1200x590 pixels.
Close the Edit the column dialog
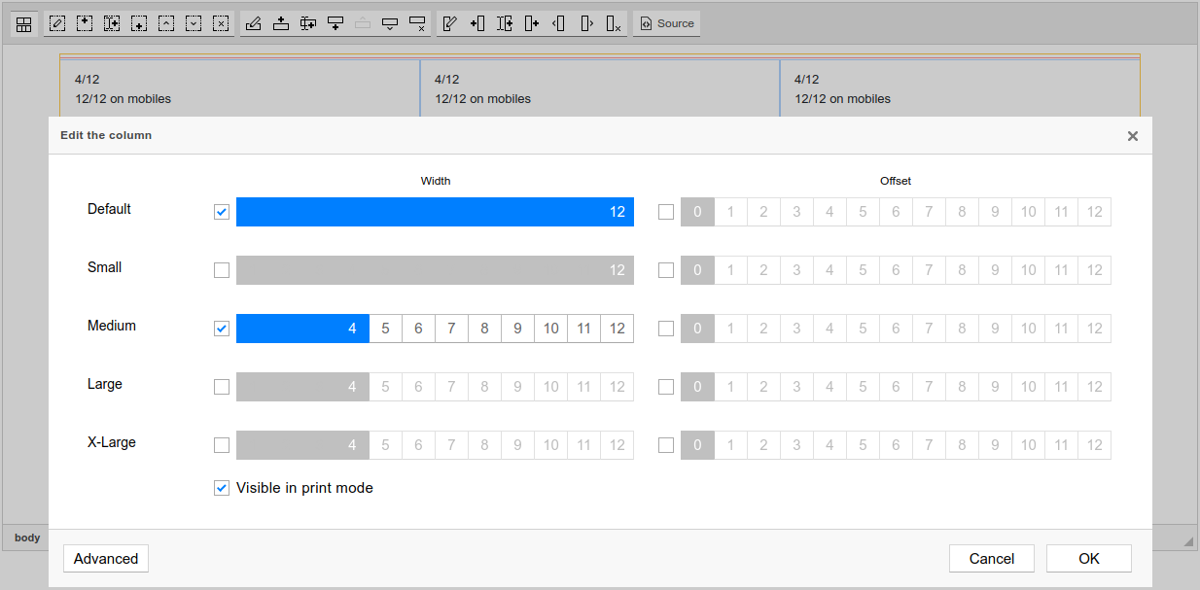tap(1132, 136)
